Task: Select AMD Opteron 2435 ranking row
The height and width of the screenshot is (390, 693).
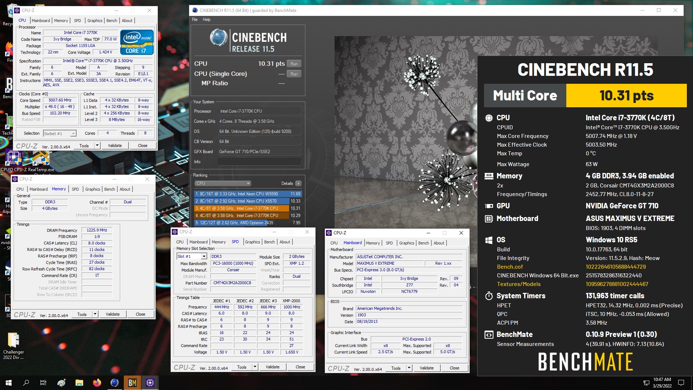Action: coord(248,223)
